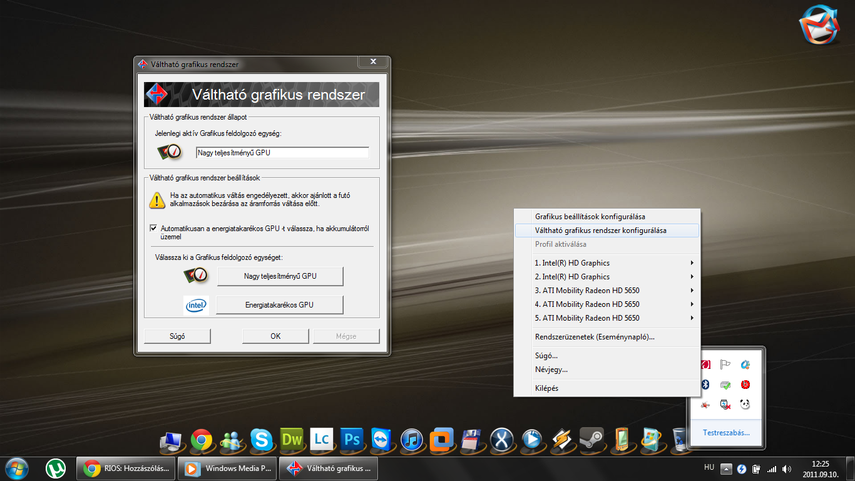Click the blue swirl tray icon

pos(745,365)
